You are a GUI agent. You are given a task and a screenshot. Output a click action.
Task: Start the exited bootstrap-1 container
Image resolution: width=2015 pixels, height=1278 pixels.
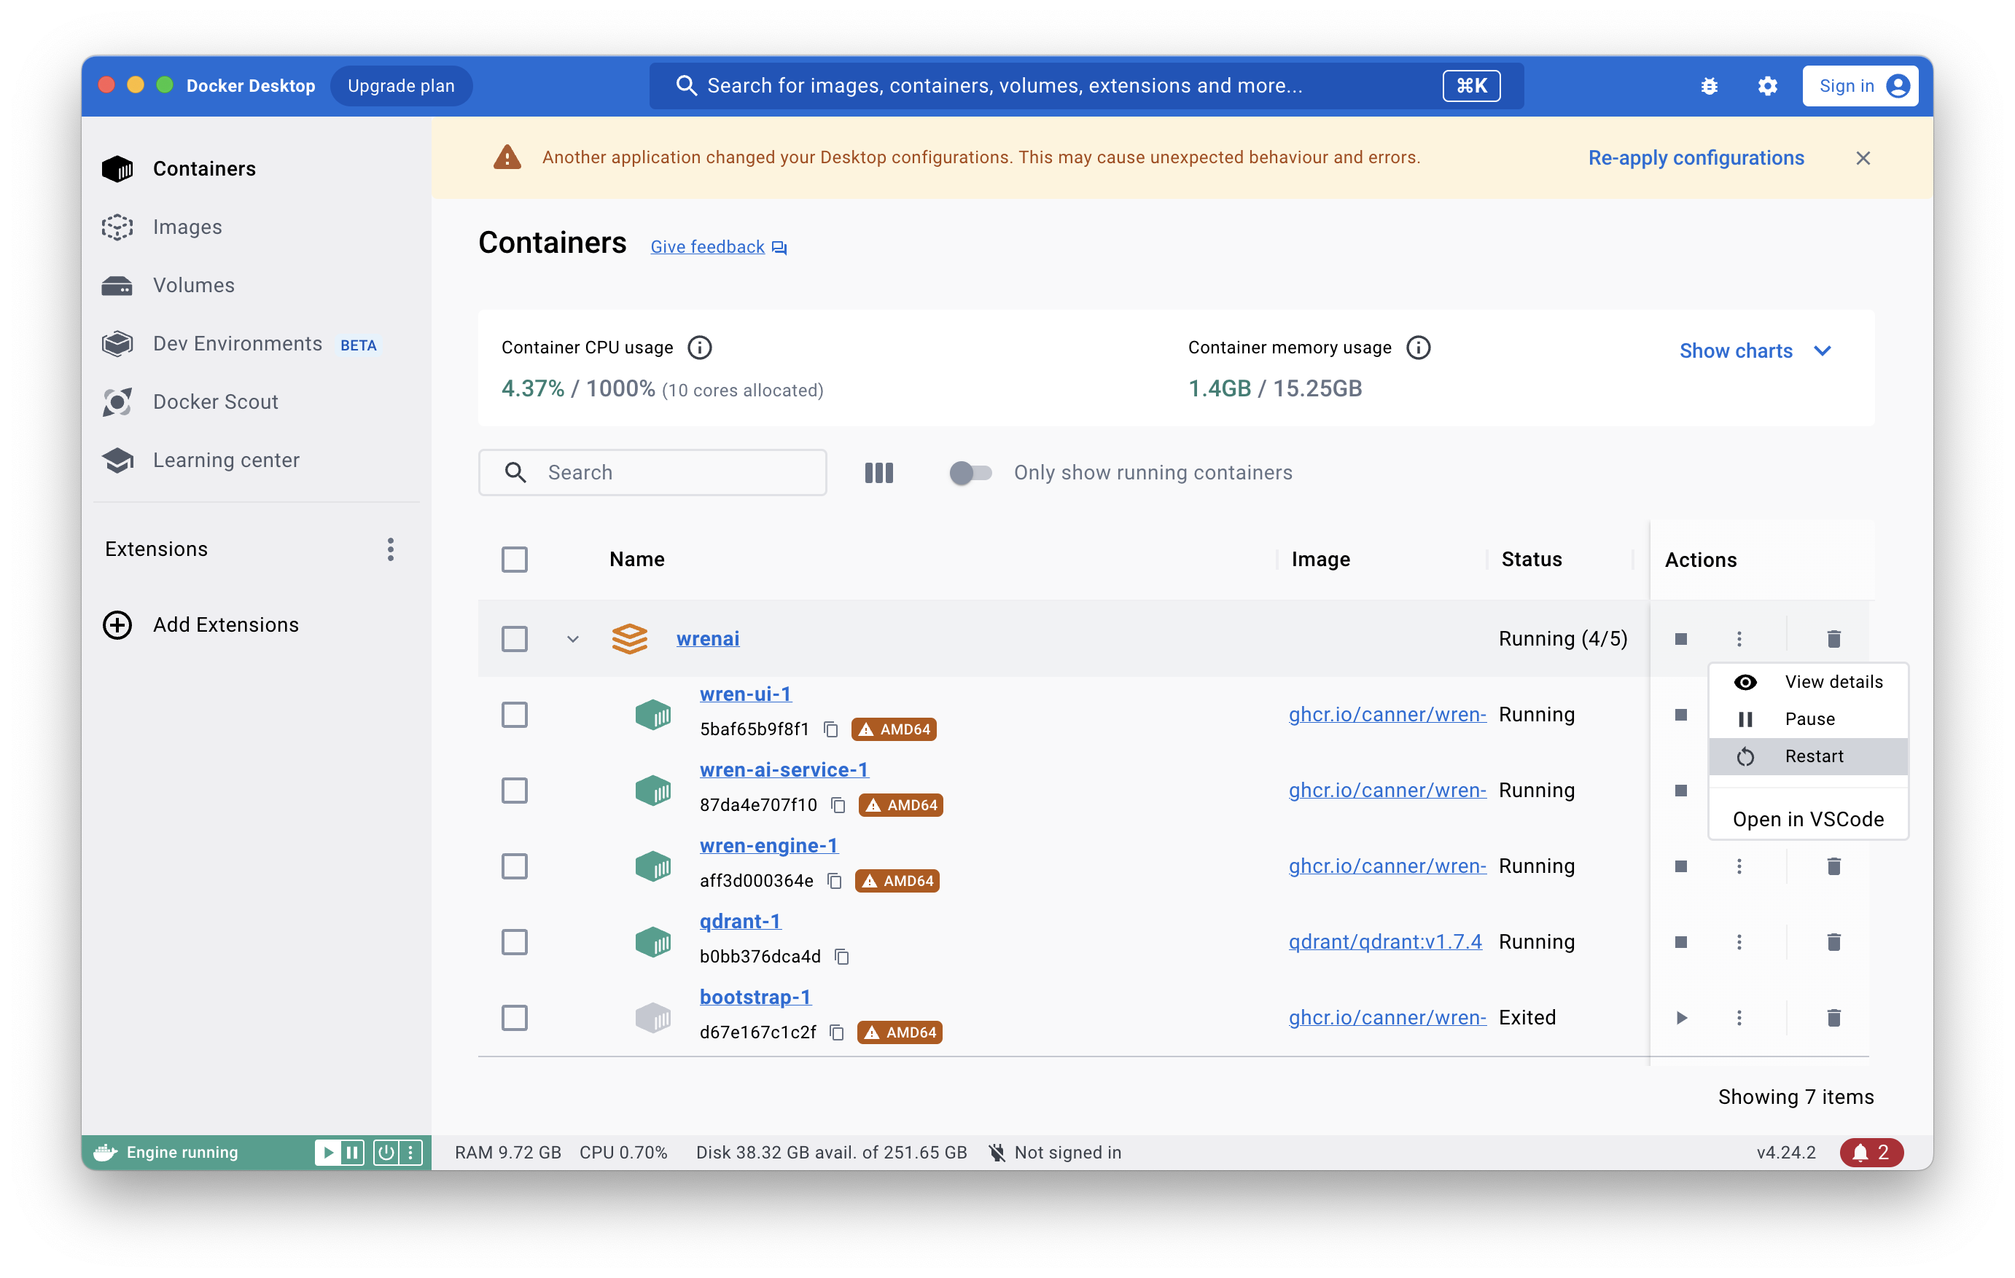click(x=1681, y=1018)
